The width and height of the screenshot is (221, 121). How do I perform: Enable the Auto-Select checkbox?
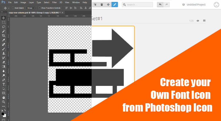pos(13,8)
